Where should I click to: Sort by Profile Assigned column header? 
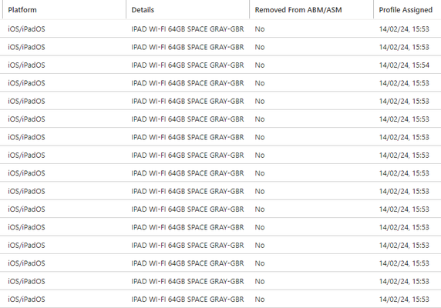coord(406,10)
